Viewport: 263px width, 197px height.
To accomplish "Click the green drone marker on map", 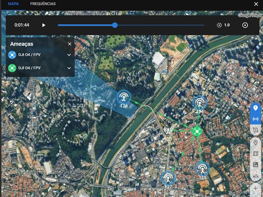I will [197, 131].
